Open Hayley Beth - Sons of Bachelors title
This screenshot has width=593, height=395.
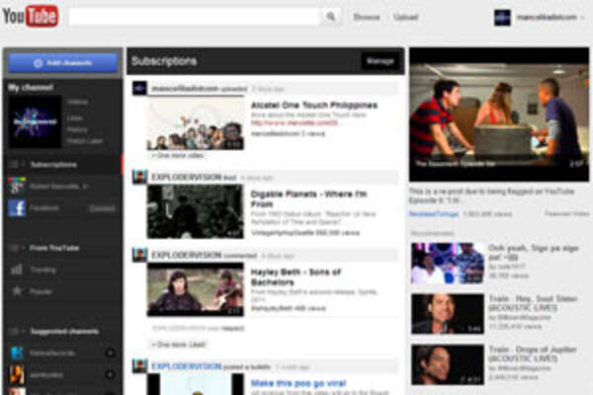296,276
